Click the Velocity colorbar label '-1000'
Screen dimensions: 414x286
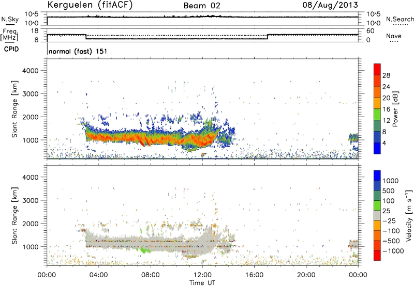tap(393, 251)
